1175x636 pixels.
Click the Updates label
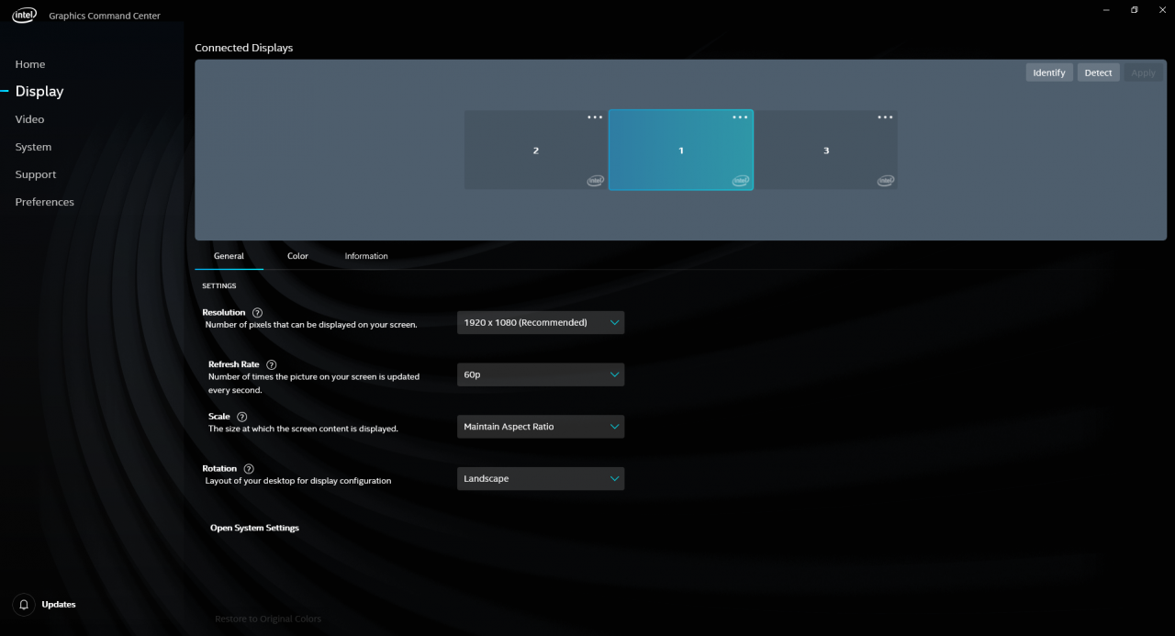pyautogui.click(x=59, y=605)
